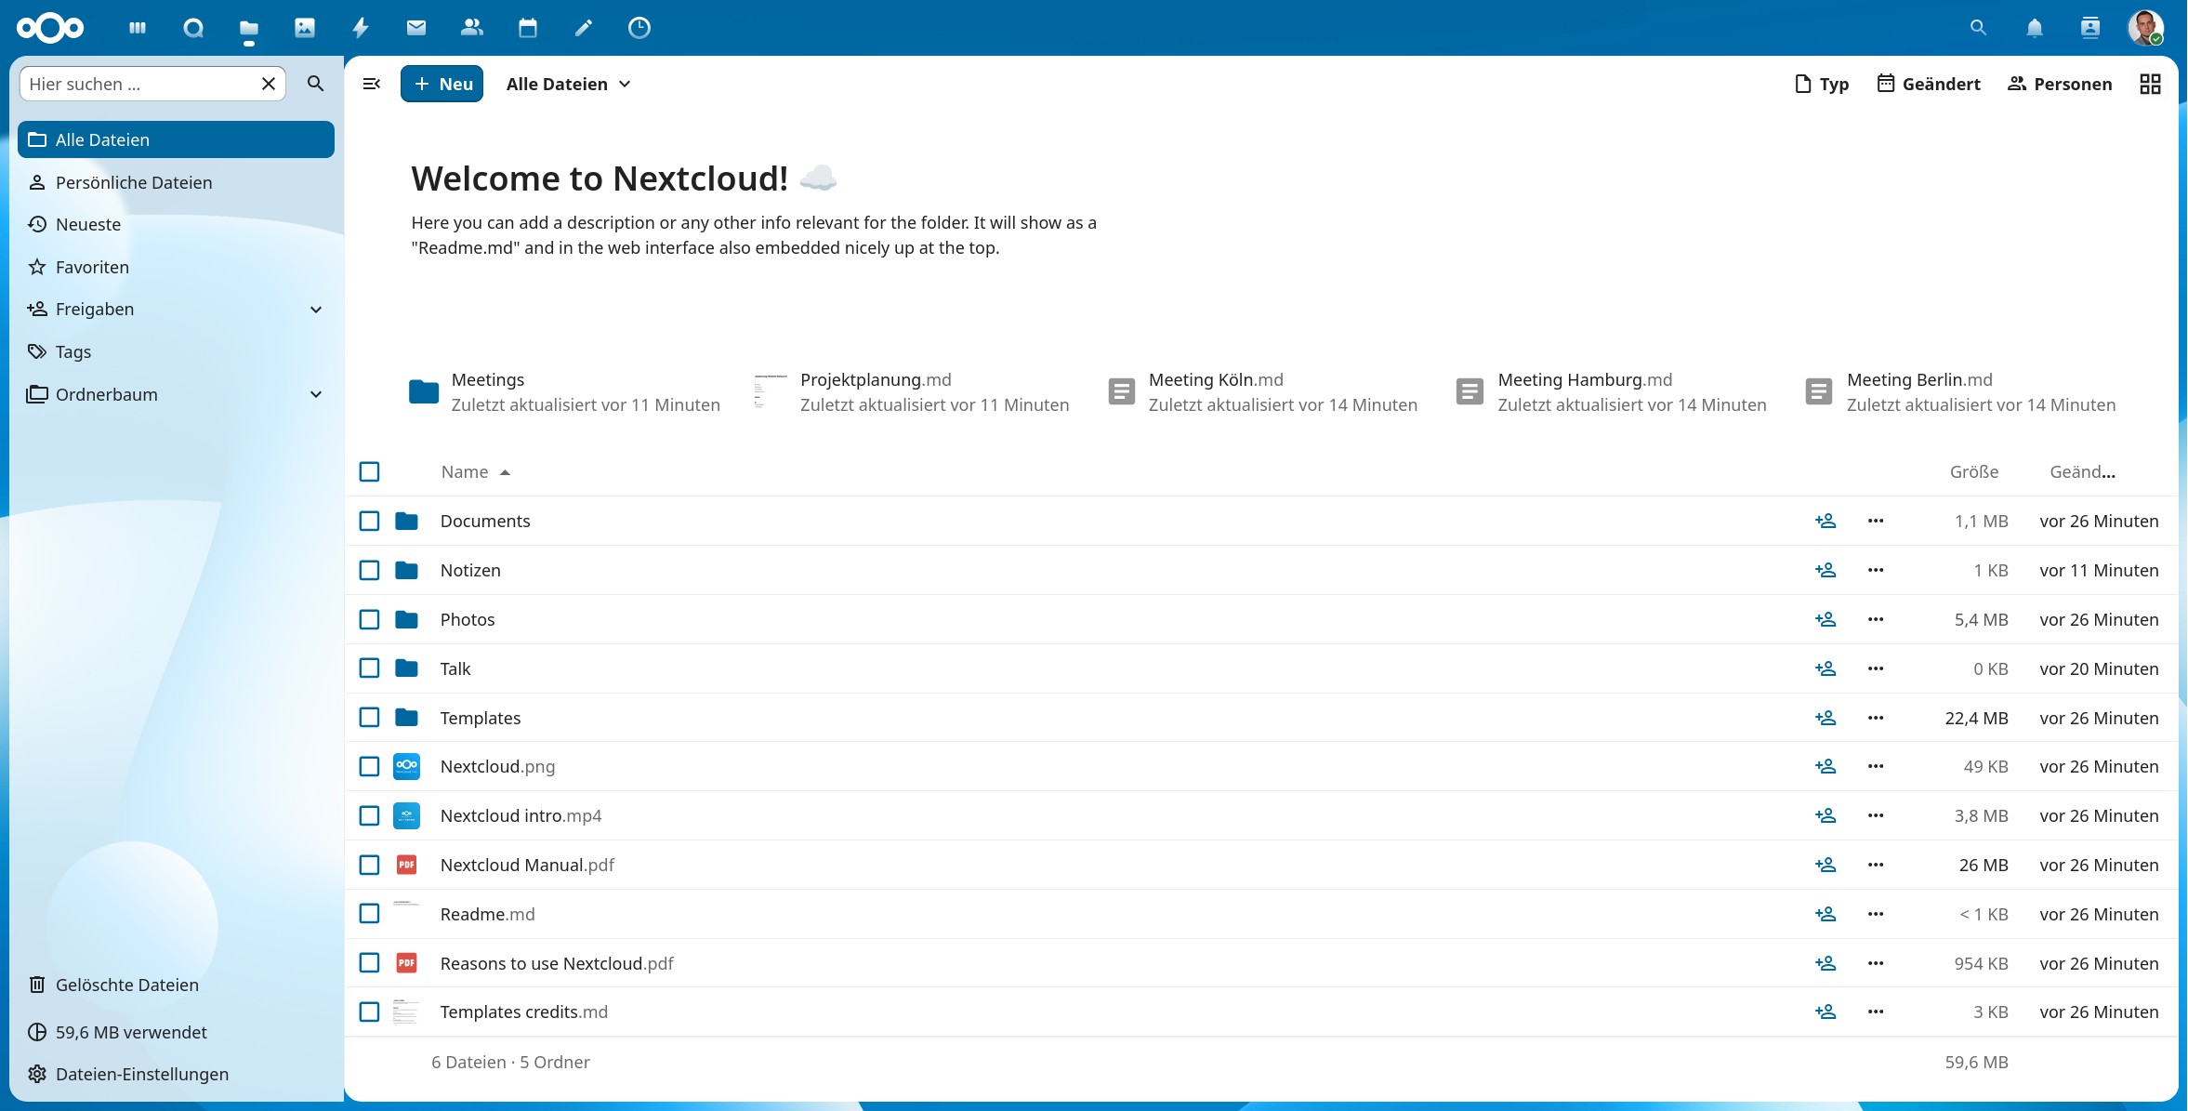
Task: Open recent Meetings folder suggestion
Action: pyautogui.click(x=564, y=391)
